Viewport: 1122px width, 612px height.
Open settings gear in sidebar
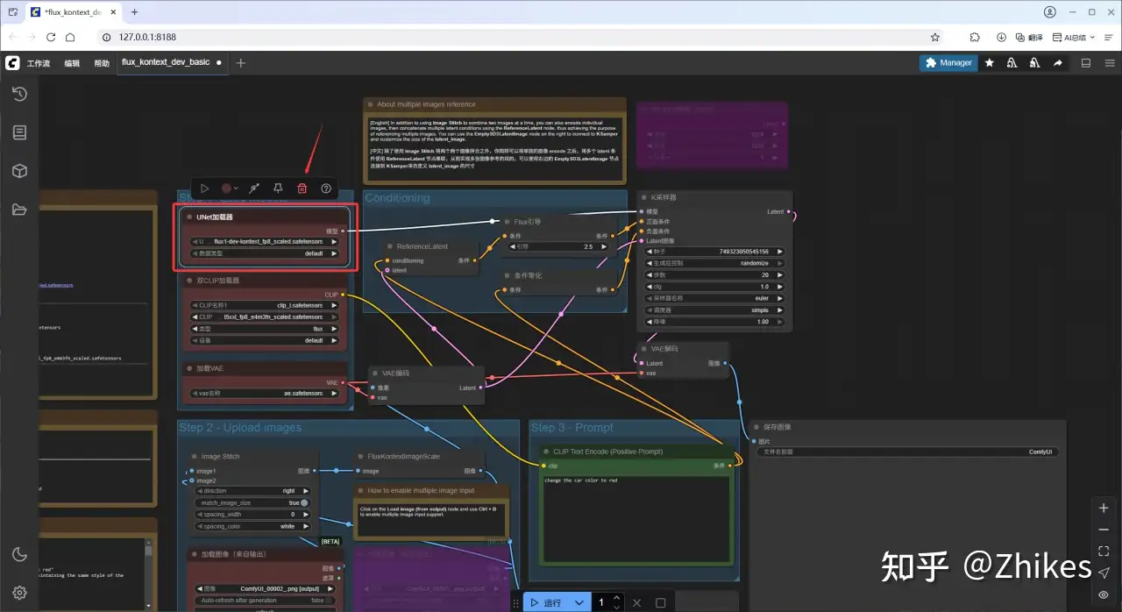(x=19, y=593)
